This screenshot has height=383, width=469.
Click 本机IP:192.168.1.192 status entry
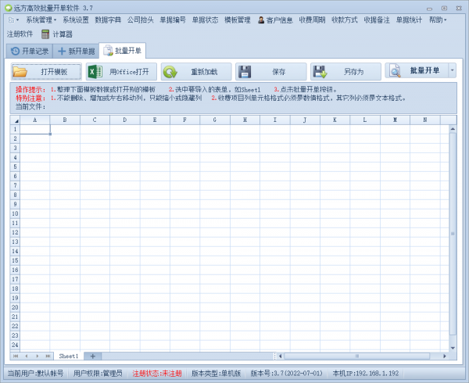tap(366, 374)
